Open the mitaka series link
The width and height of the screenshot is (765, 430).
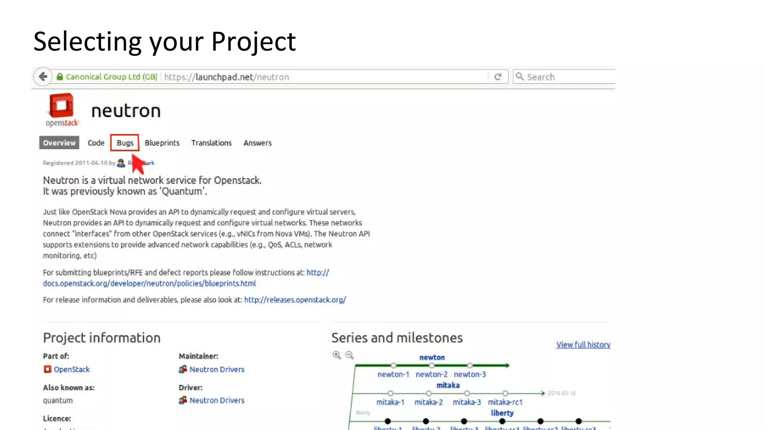click(448, 385)
